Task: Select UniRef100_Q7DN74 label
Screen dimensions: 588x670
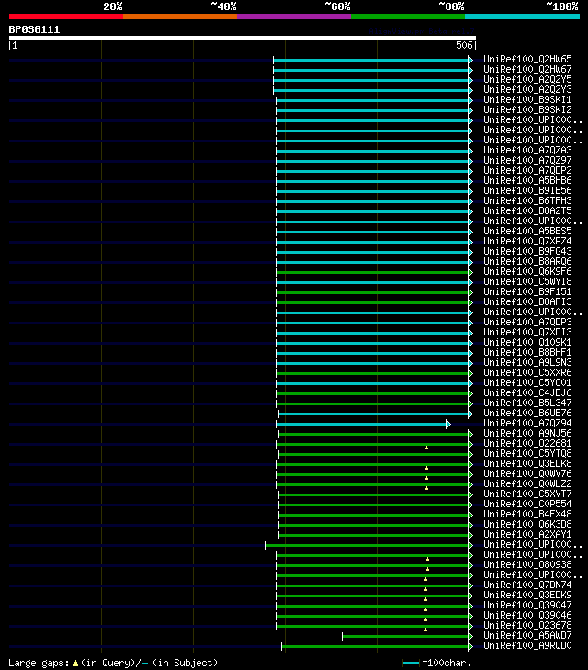Action: point(527,585)
